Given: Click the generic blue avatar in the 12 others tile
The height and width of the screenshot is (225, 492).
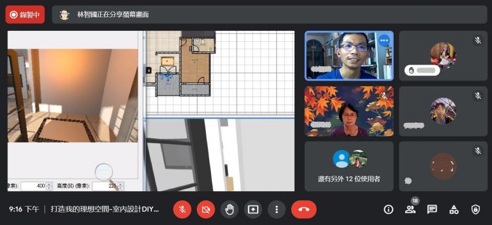Looking at the screenshot, I should 341,159.
